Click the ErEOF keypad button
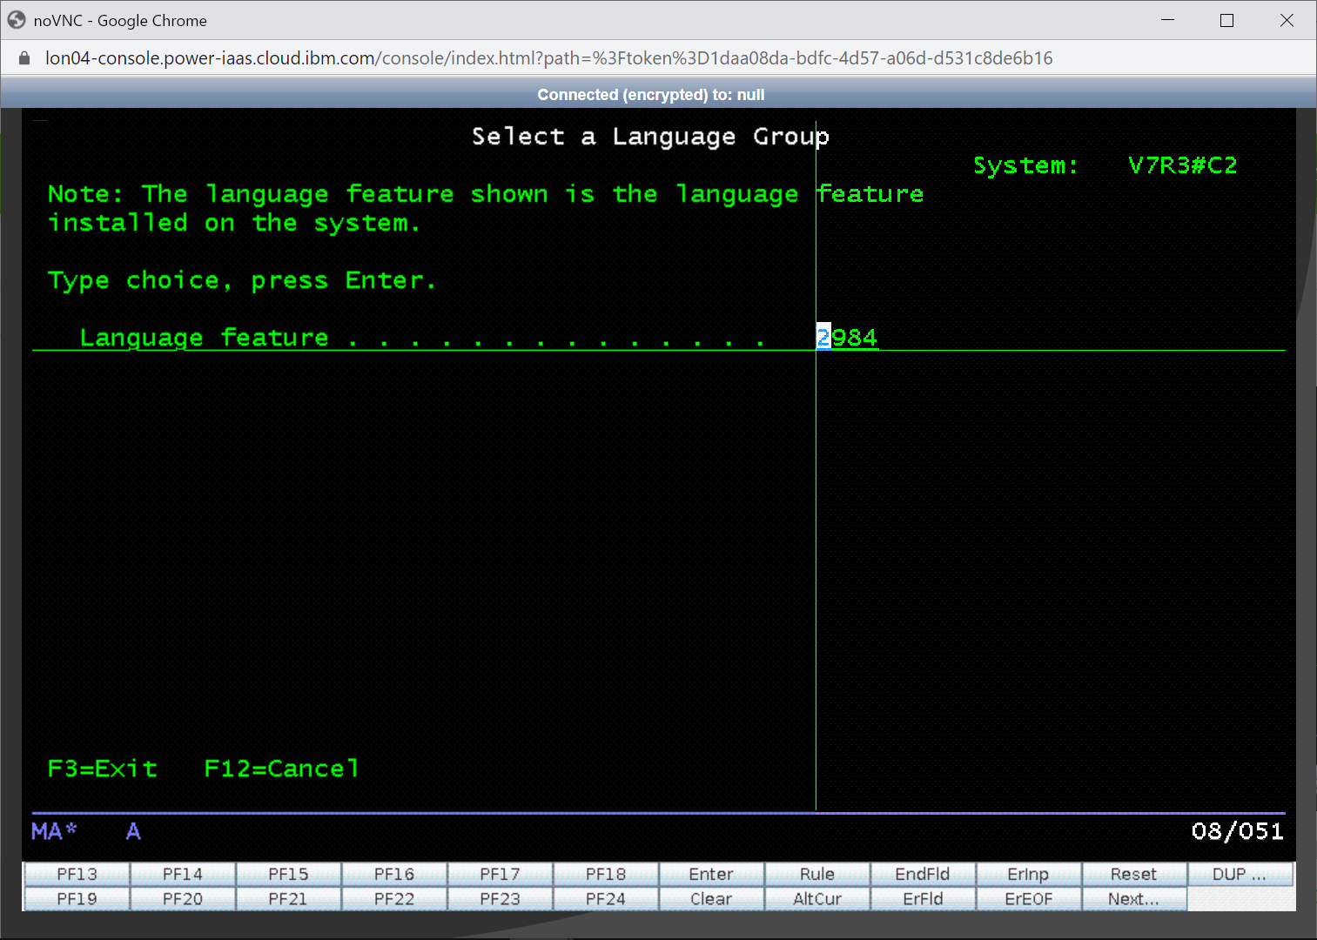 point(1029,899)
